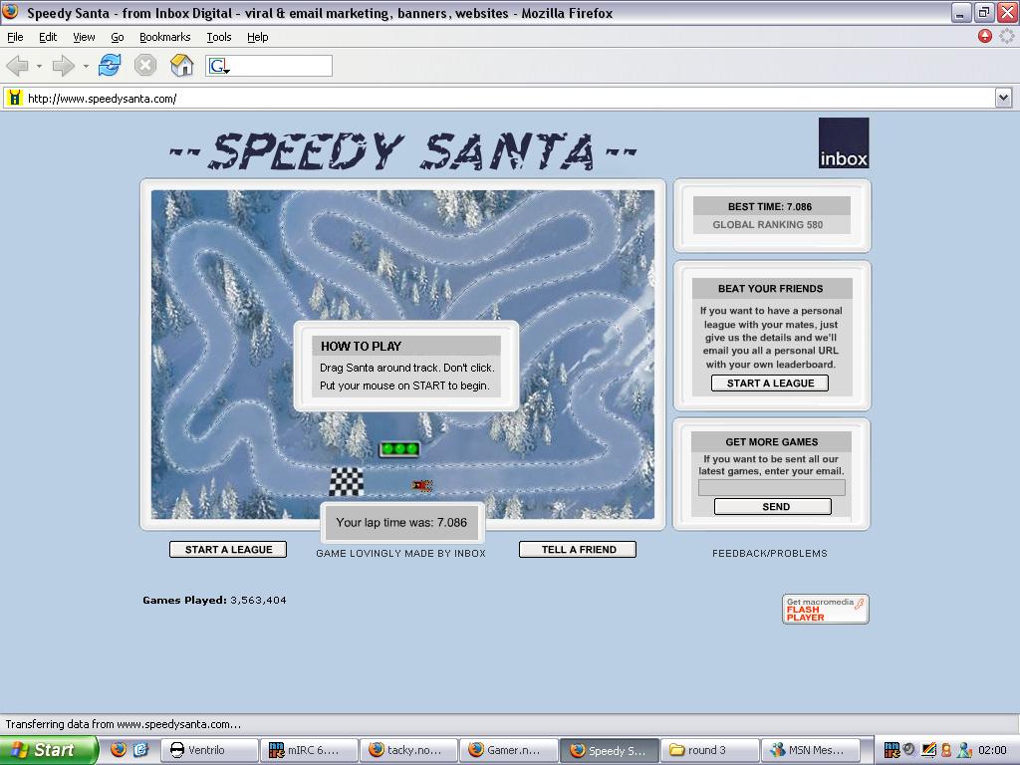Screen dimensions: 1020x765
Task: Click the BEST TIME: 7.086 text
Action: tap(770, 207)
